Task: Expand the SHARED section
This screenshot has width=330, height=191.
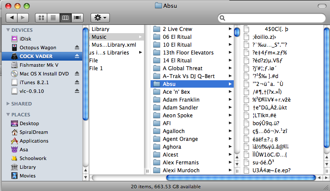Action: (8, 104)
